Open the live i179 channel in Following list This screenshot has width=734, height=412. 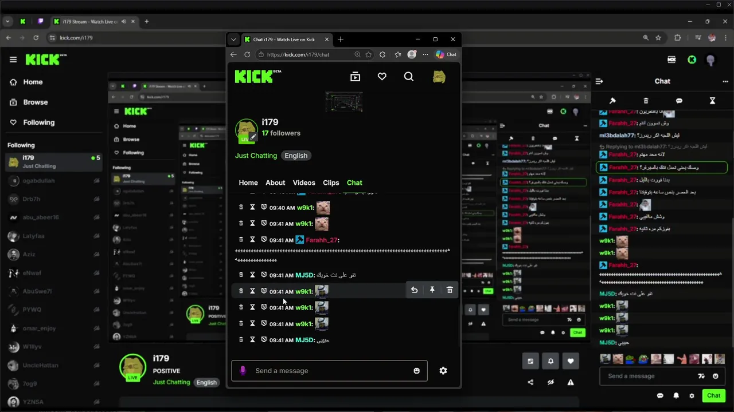[53, 161]
